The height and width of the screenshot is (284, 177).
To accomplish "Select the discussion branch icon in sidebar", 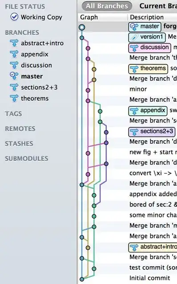I will click(14, 65).
